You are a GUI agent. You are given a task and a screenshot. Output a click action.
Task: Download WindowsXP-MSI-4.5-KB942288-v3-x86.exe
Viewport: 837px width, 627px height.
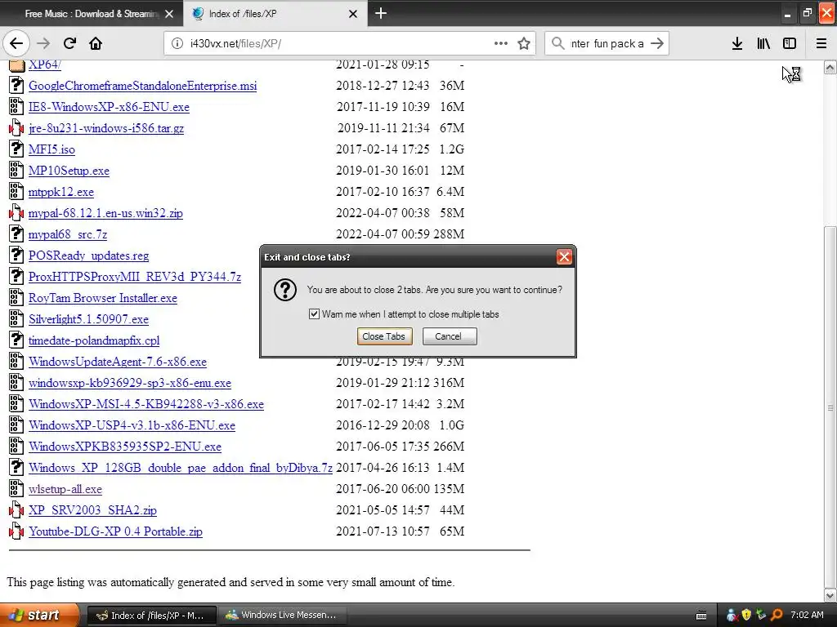(x=146, y=404)
